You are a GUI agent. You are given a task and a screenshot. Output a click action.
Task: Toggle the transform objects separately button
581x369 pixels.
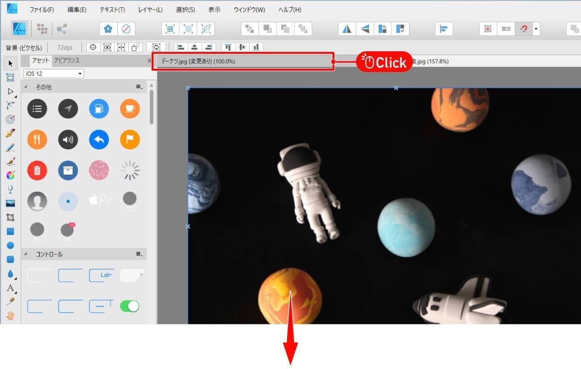point(136,47)
